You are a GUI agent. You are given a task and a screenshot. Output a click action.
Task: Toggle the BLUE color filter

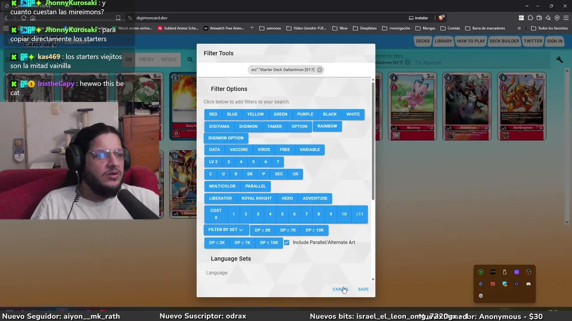(x=232, y=114)
